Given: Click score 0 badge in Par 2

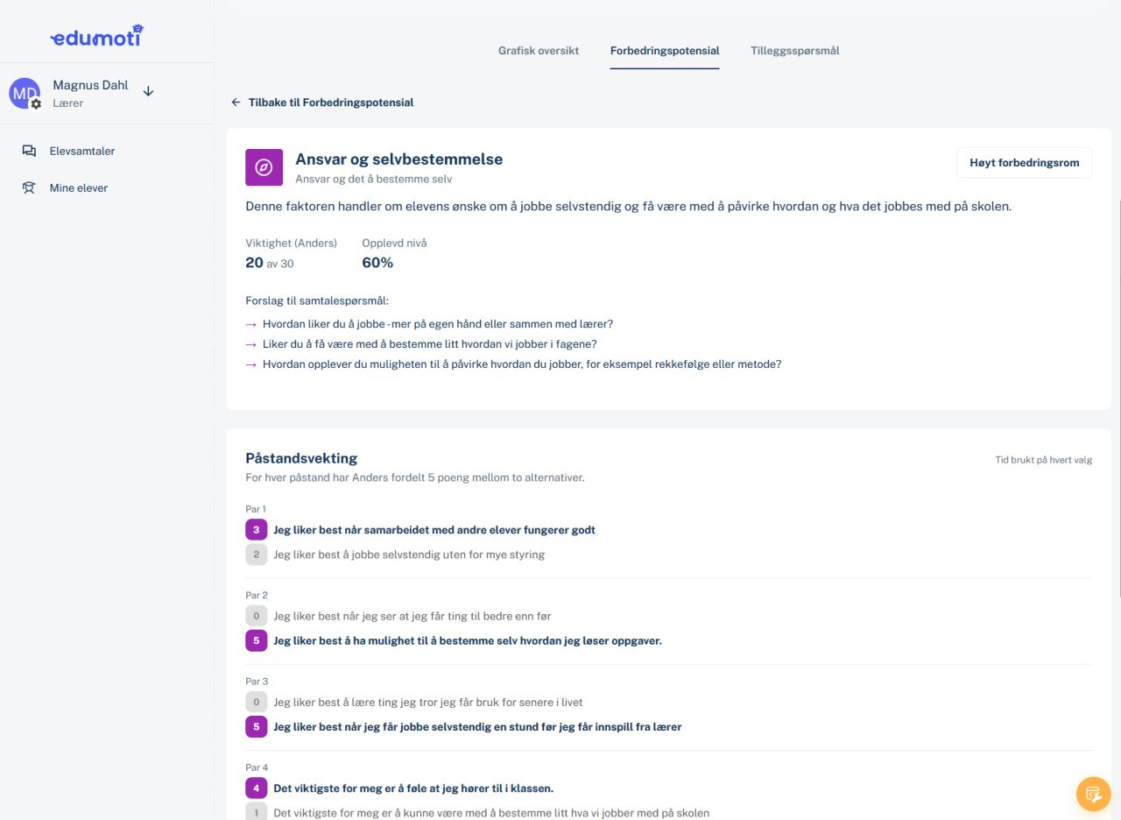Looking at the screenshot, I should (256, 616).
